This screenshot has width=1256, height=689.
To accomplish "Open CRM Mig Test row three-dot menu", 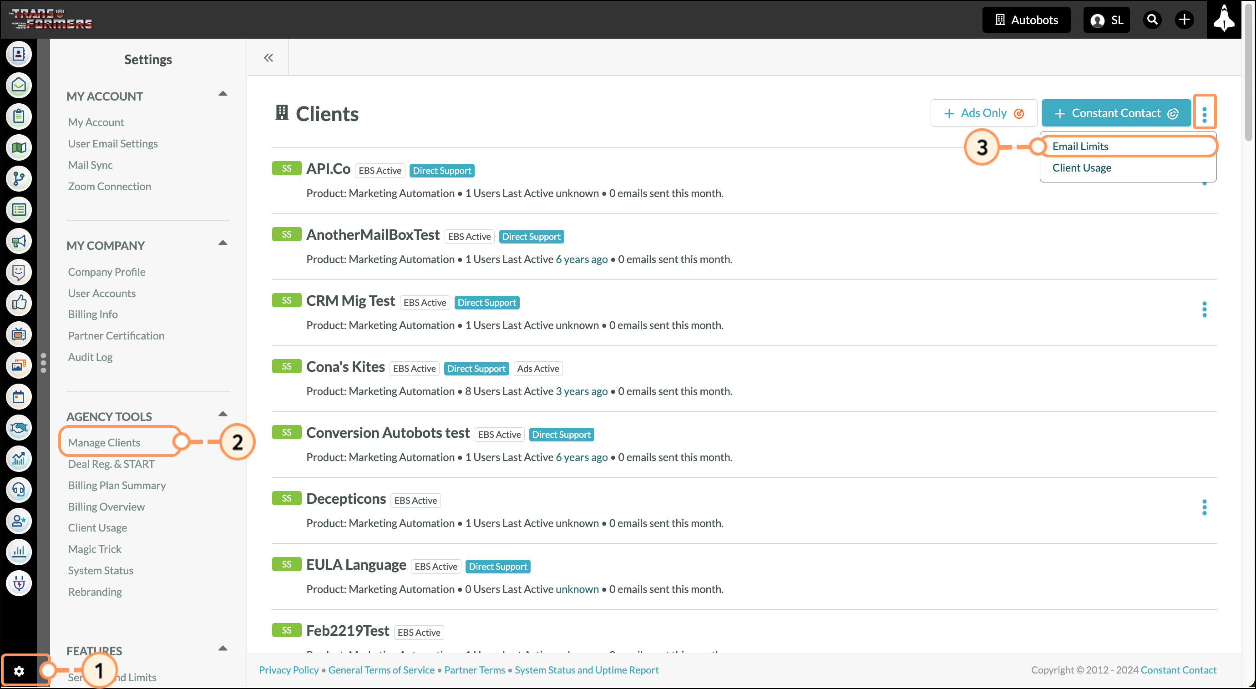I will (1204, 309).
